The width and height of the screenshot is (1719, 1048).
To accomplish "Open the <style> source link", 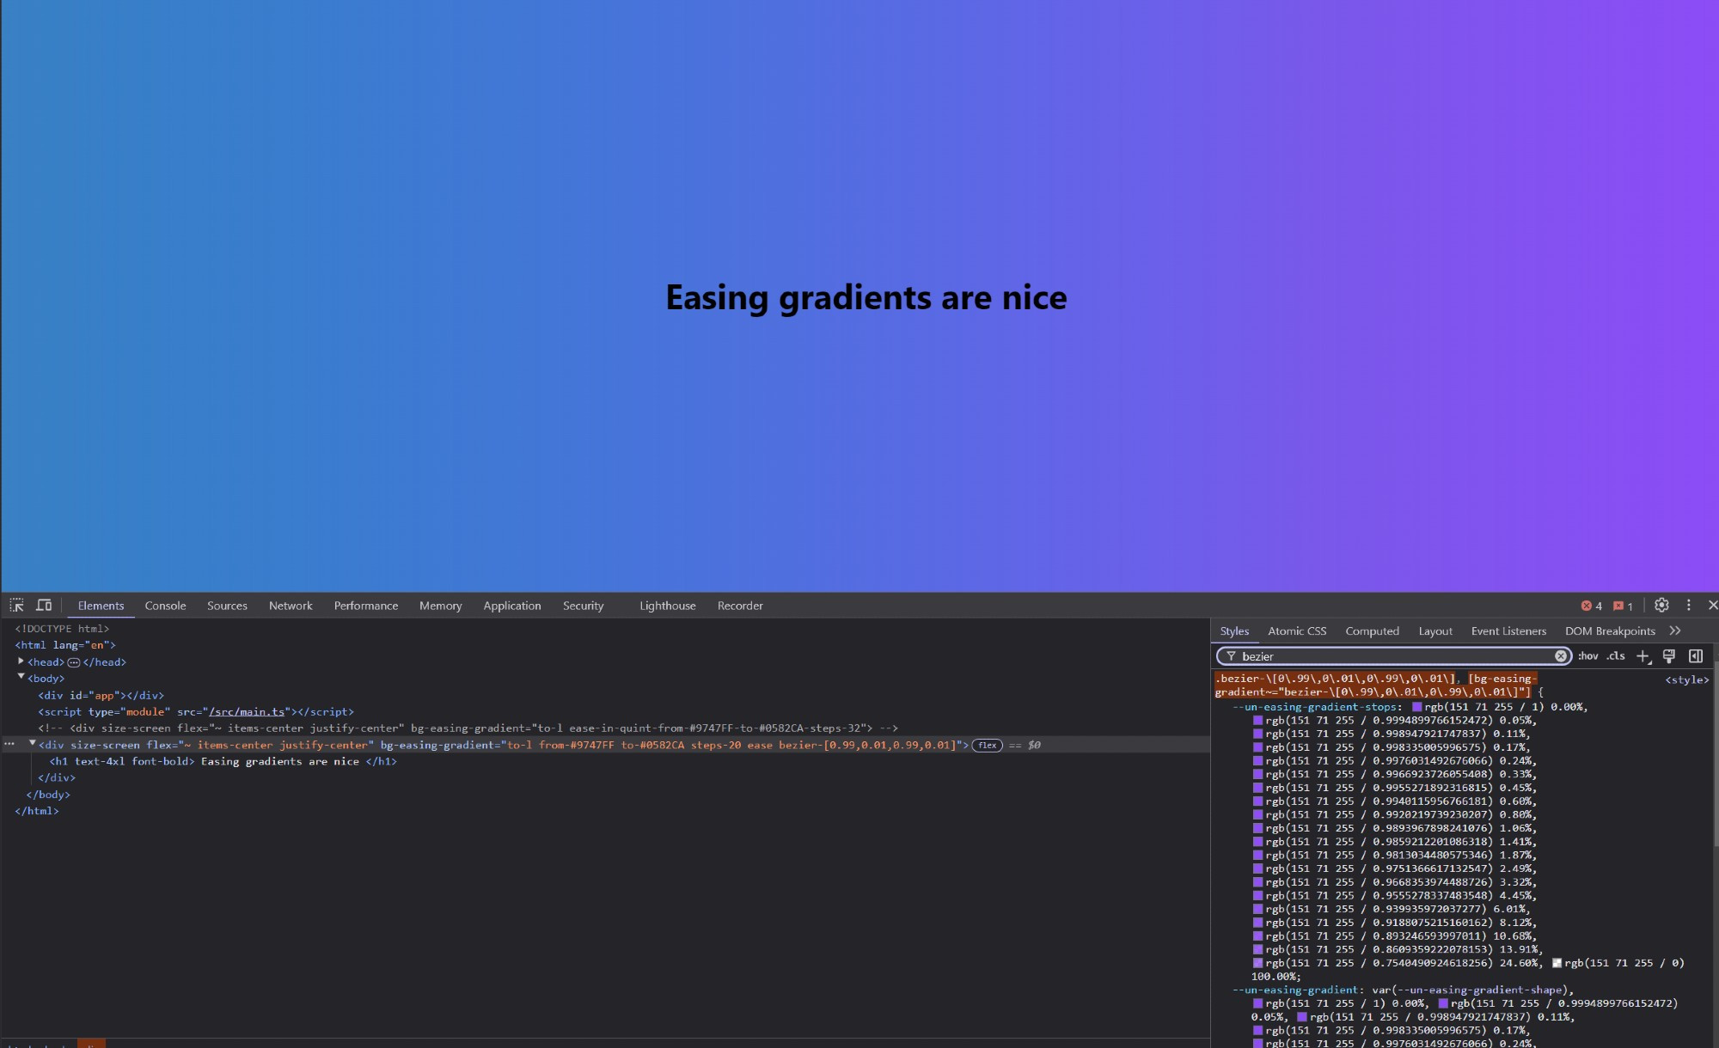I will tap(1686, 679).
